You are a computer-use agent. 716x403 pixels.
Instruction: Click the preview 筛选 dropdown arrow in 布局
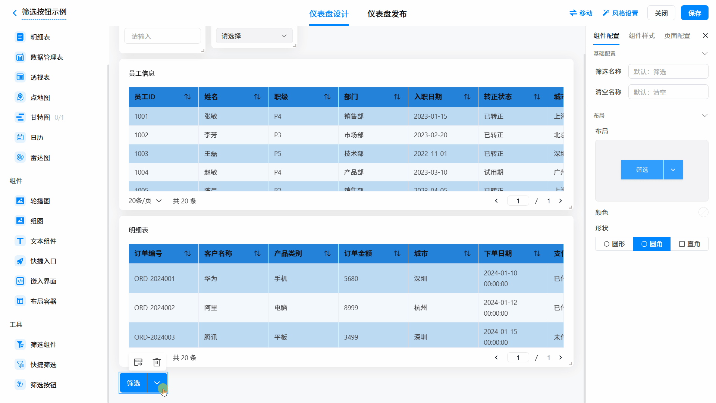click(x=673, y=170)
